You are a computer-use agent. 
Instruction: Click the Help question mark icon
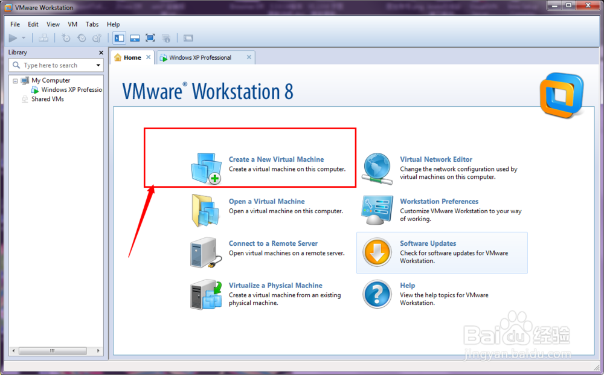tap(377, 294)
